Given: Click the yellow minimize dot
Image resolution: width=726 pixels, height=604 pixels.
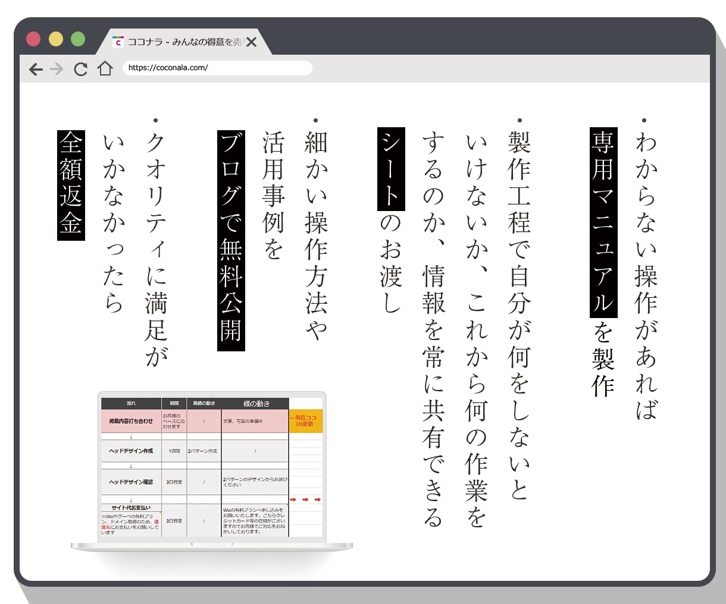Looking at the screenshot, I should [x=55, y=39].
